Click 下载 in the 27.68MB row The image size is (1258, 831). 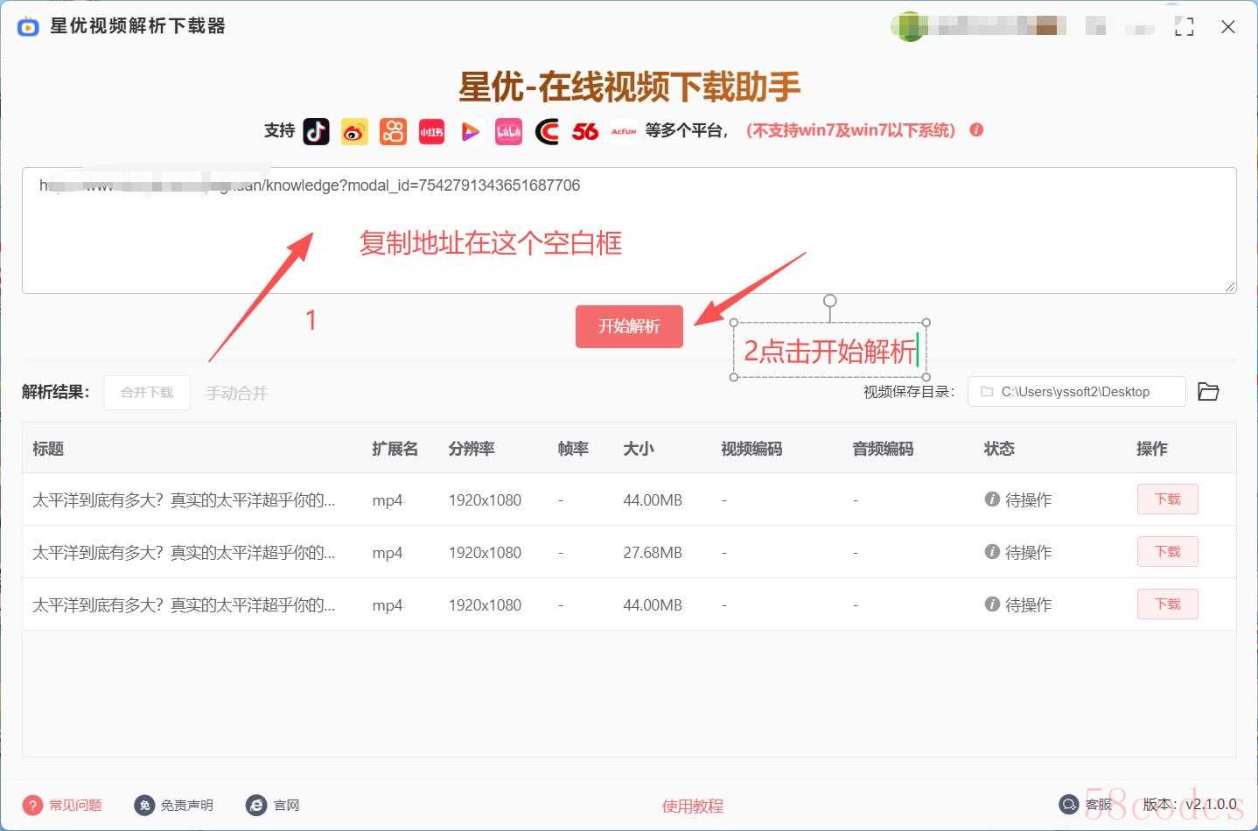1167,552
